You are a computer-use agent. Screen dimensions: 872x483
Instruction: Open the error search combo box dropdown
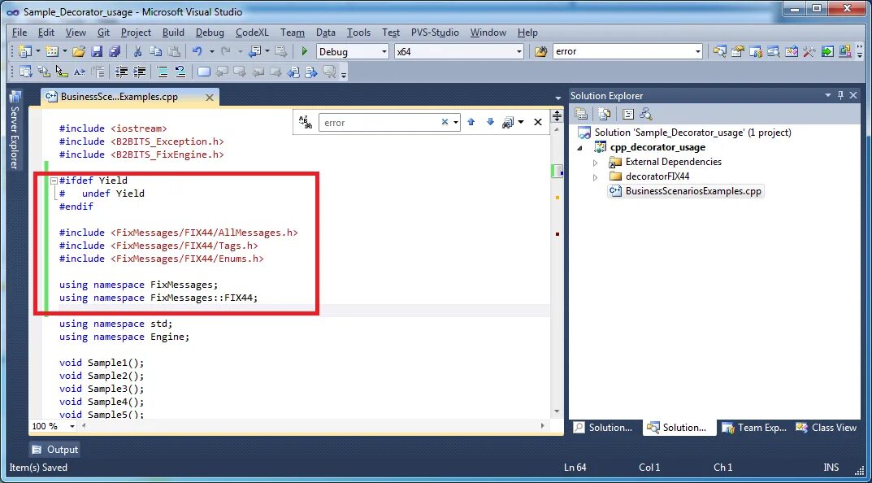(x=698, y=52)
